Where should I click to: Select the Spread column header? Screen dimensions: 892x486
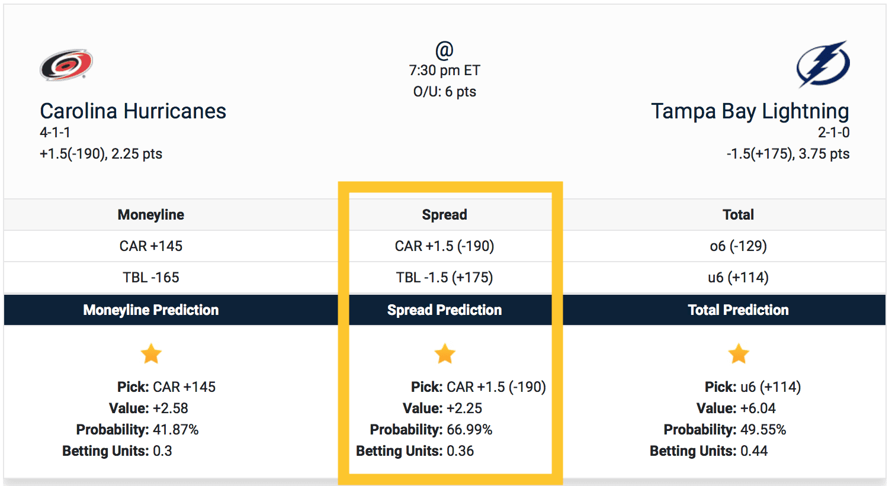tap(445, 215)
